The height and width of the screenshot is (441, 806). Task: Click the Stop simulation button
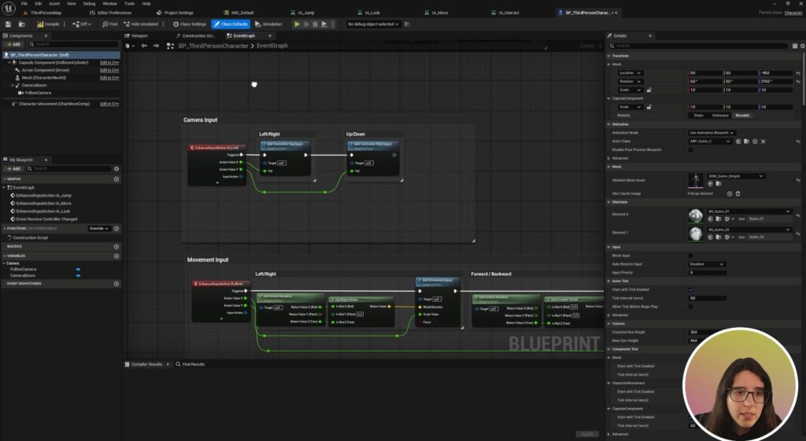pyautogui.click(x=315, y=24)
